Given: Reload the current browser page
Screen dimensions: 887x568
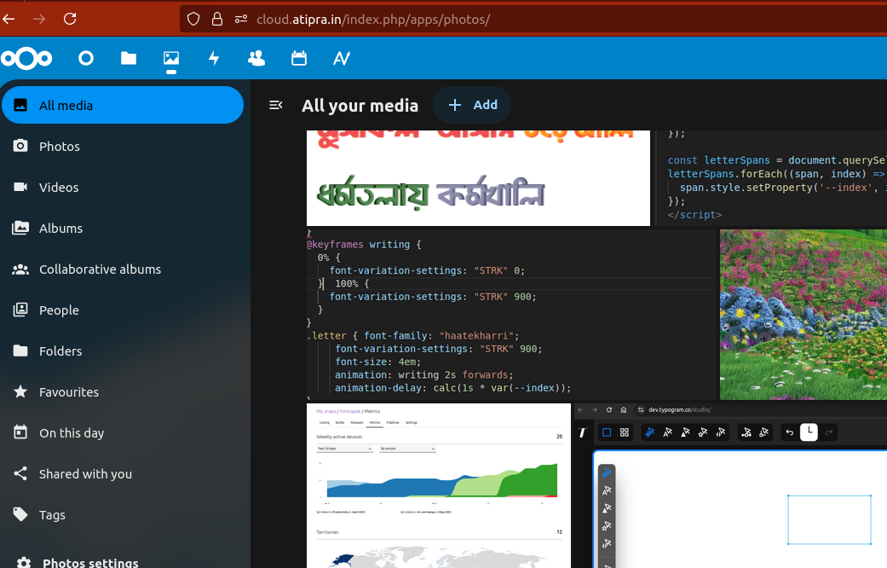Looking at the screenshot, I should coord(70,19).
